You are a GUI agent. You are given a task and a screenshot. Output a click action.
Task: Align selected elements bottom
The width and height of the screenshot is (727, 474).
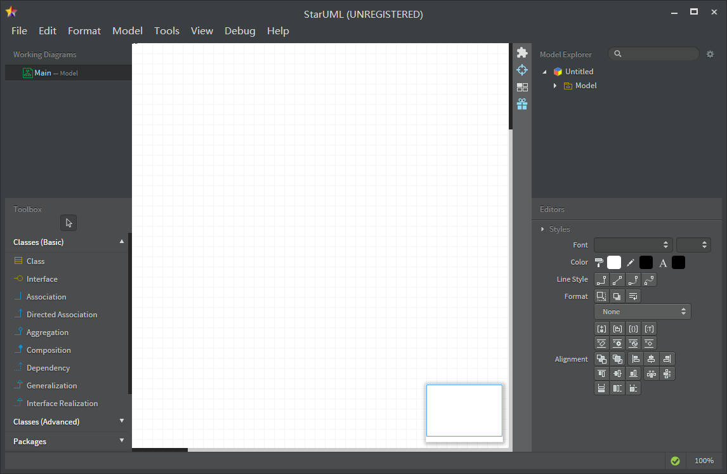633,374
